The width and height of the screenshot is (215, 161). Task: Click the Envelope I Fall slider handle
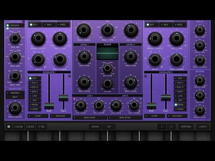[x=64, y=97]
